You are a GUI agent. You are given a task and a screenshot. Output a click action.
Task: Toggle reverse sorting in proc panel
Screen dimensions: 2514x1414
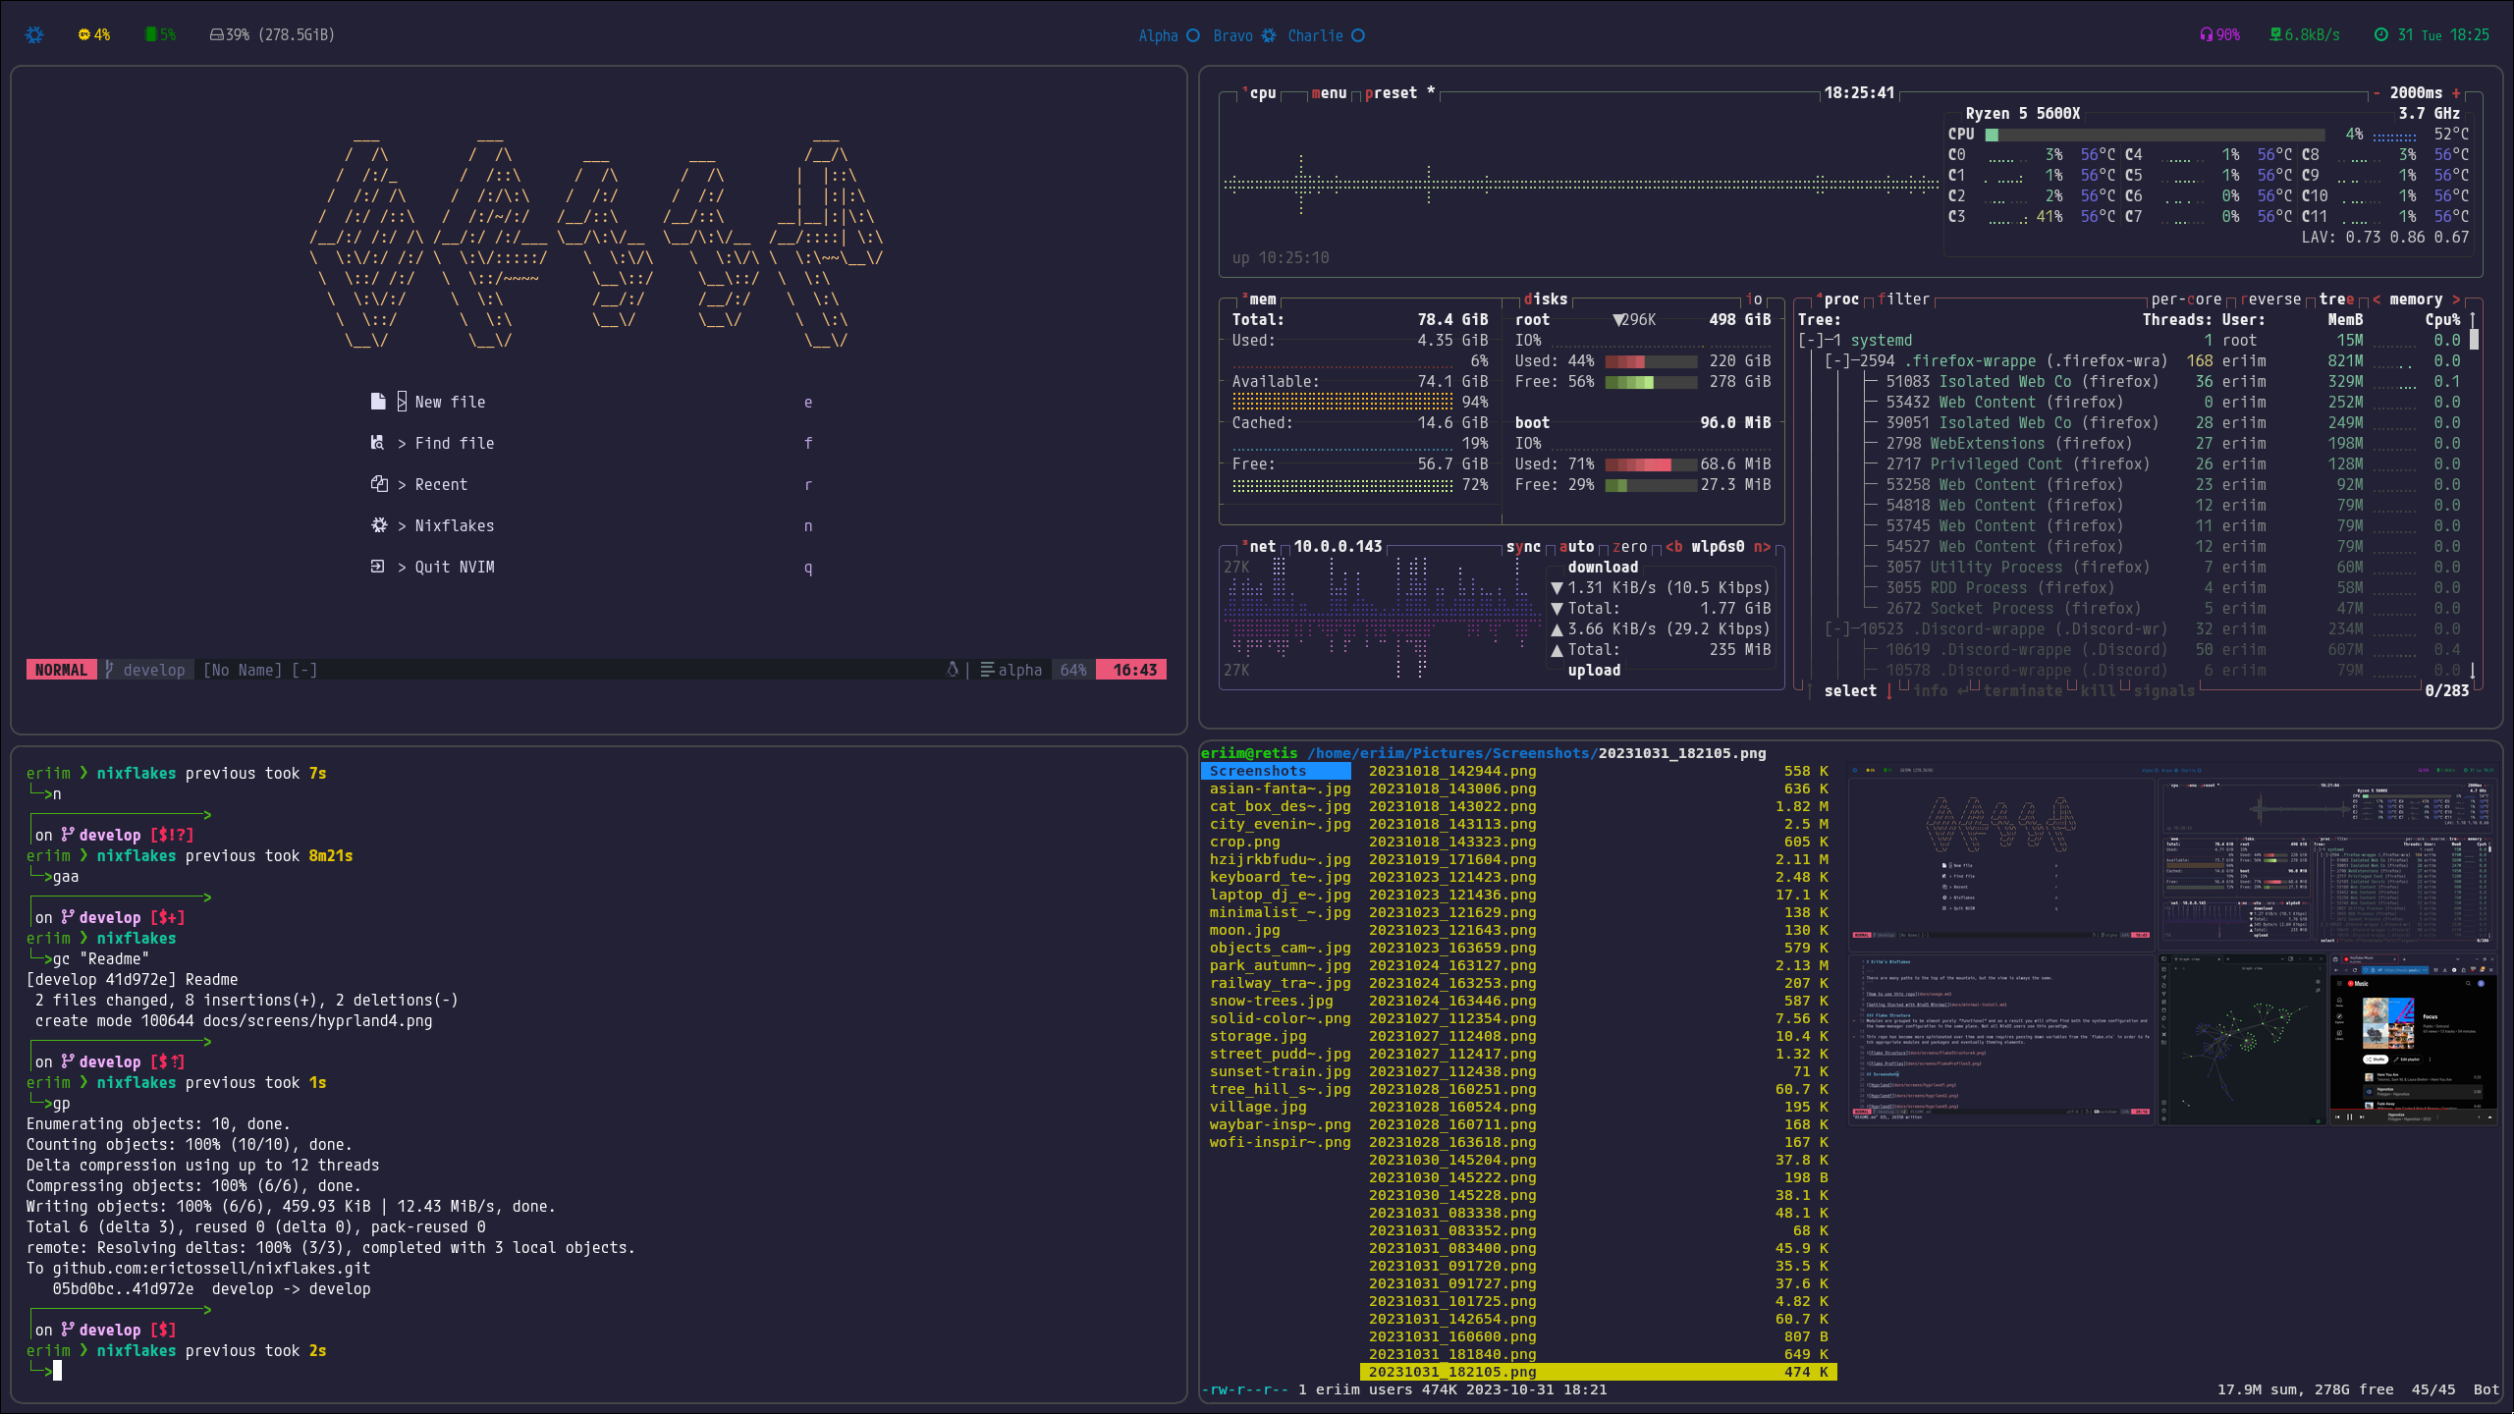[x=2271, y=299]
